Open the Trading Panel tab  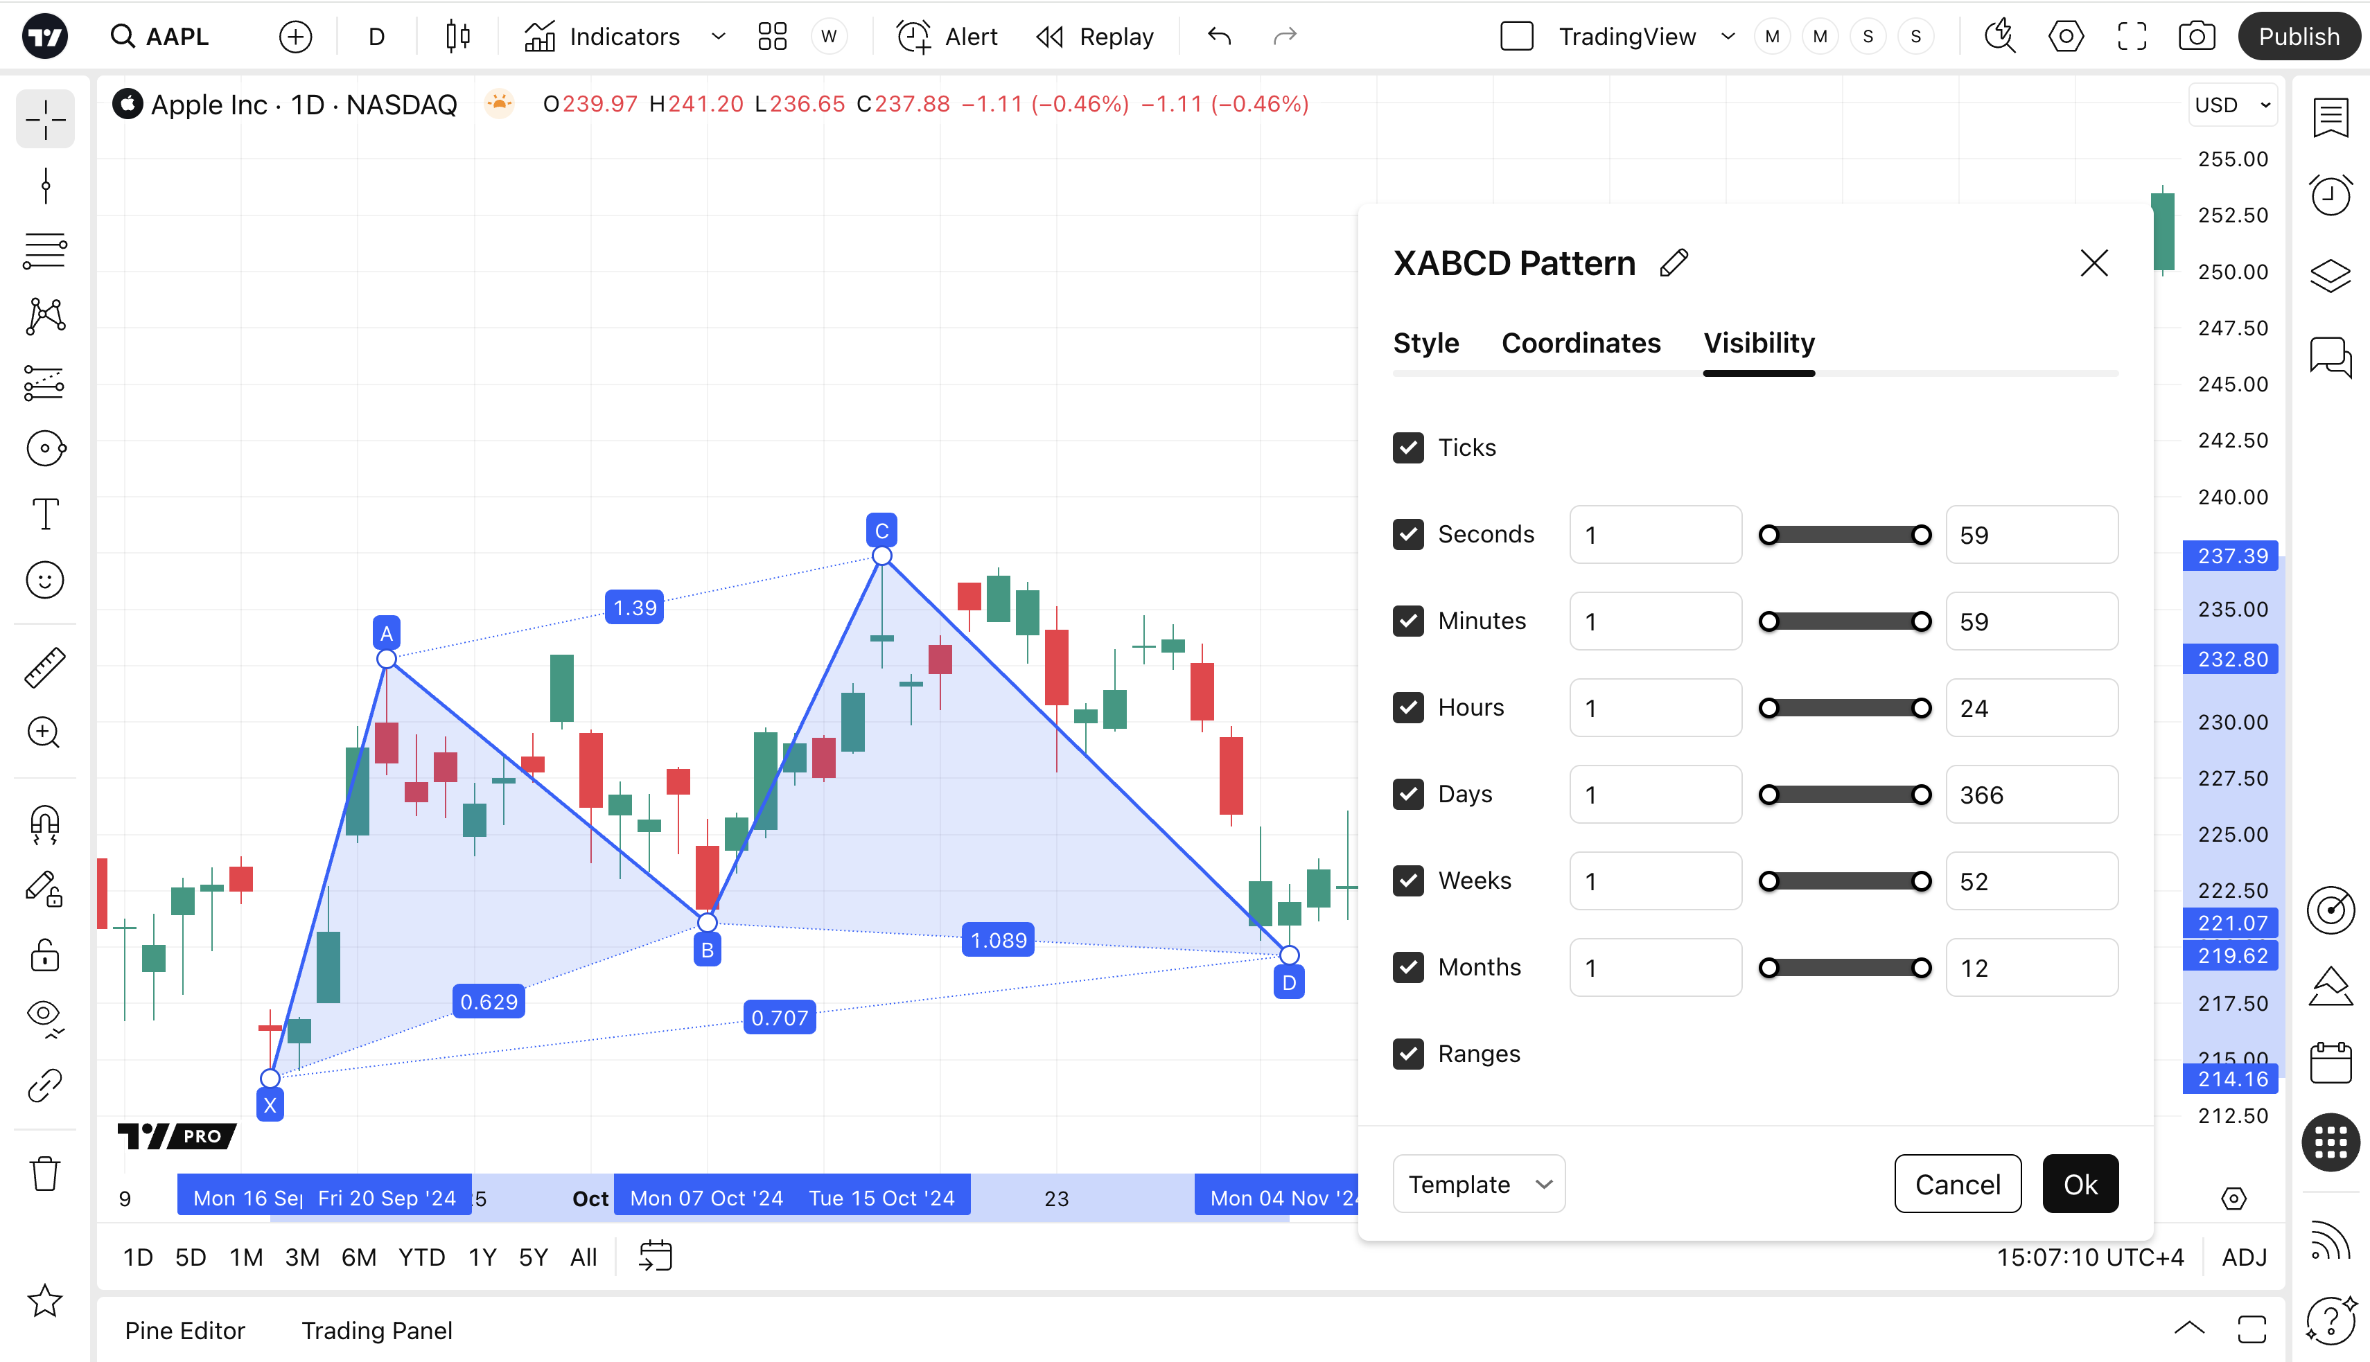pyautogui.click(x=376, y=1330)
